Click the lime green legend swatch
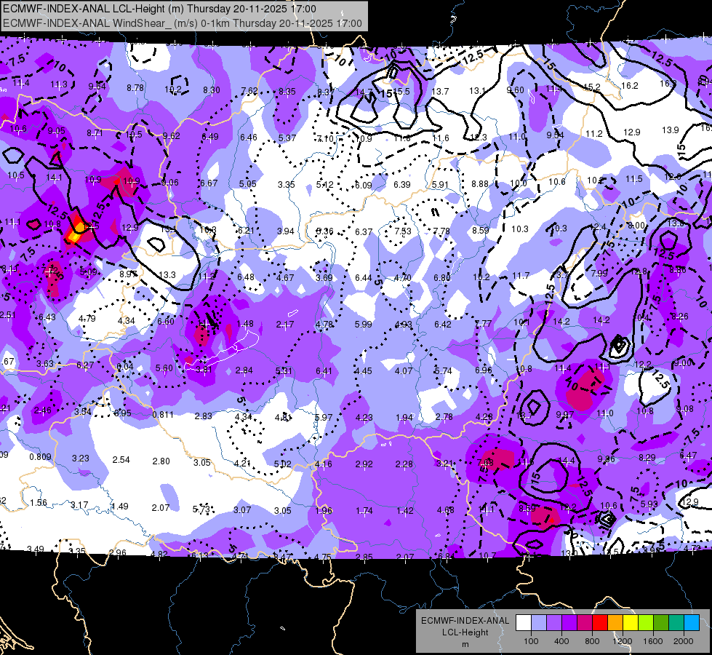 click(646, 623)
